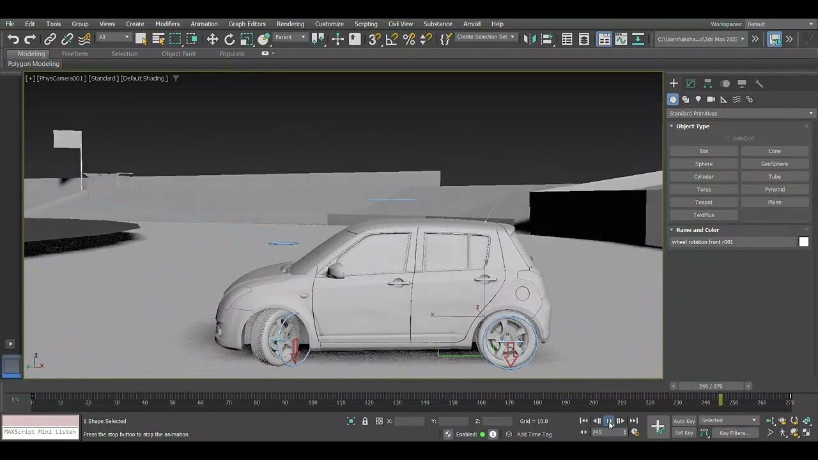Select the Select and Move tool

tap(212, 39)
